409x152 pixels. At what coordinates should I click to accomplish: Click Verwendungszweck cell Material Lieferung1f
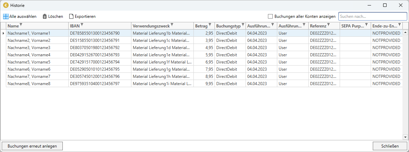162,62
